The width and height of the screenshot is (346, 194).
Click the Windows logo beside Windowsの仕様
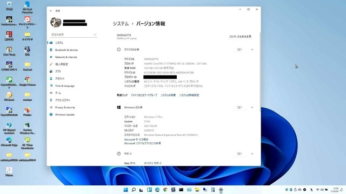coord(119,107)
